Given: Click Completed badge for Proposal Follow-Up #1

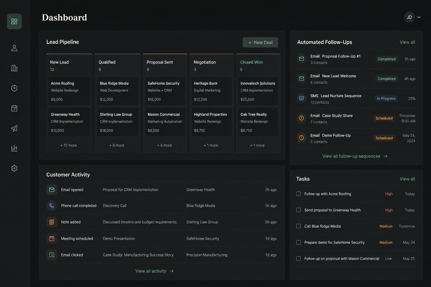Looking at the screenshot, I should click(387, 59).
